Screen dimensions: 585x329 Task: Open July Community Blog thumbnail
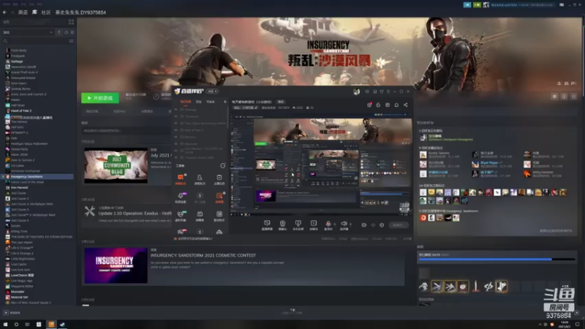click(x=116, y=165)
